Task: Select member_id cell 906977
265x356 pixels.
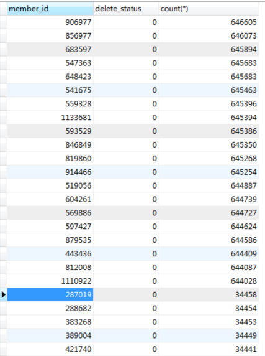Action: click(x=50, y=22)
